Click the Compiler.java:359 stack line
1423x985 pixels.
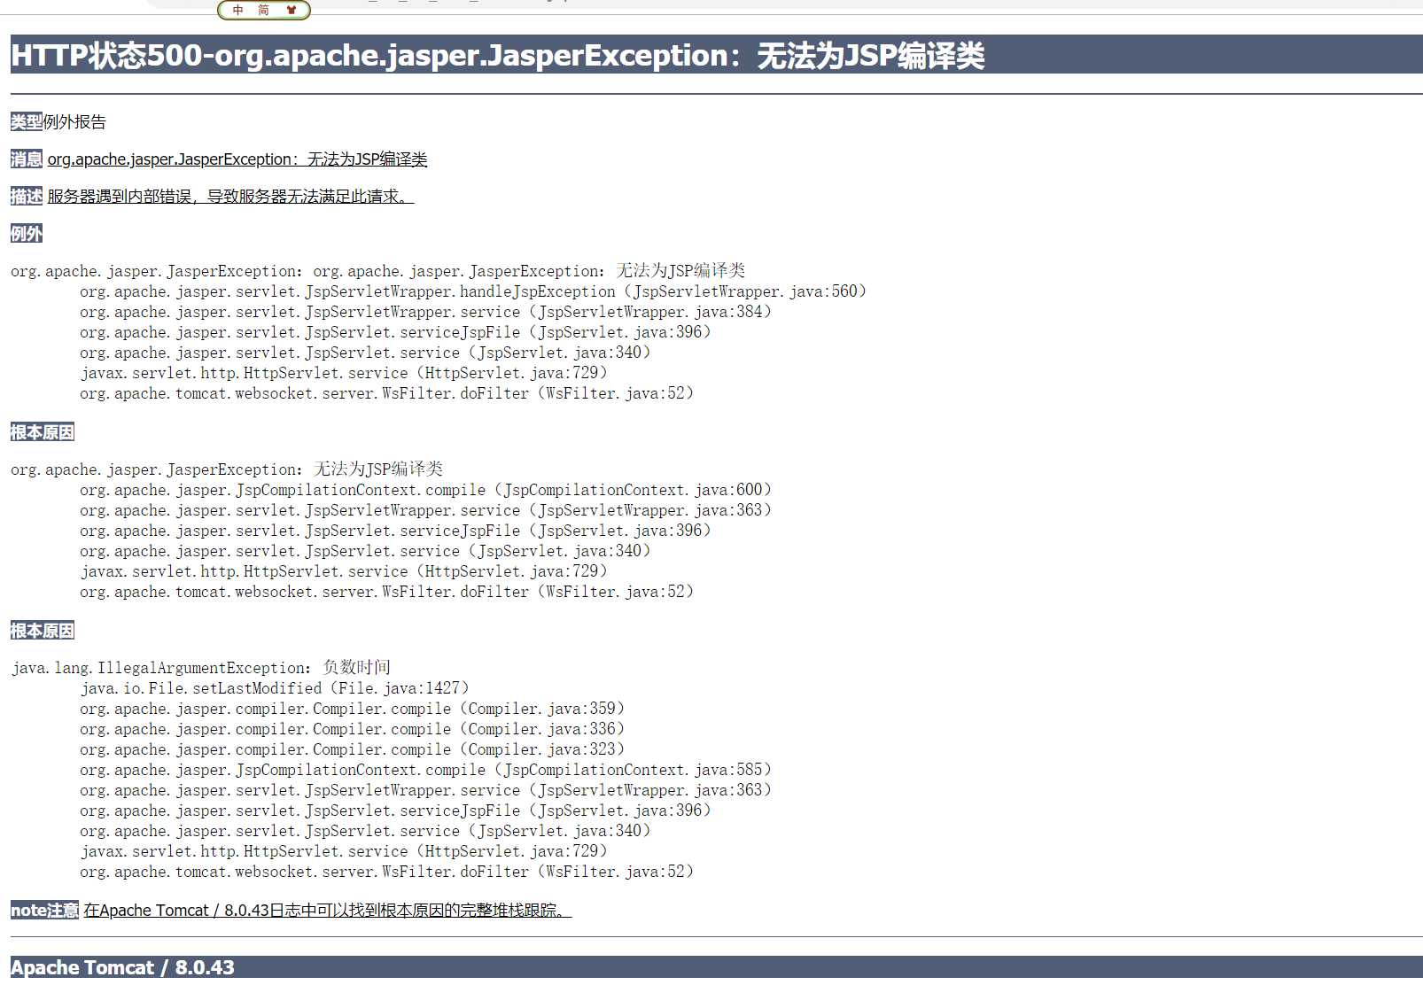tap(353, 709)
